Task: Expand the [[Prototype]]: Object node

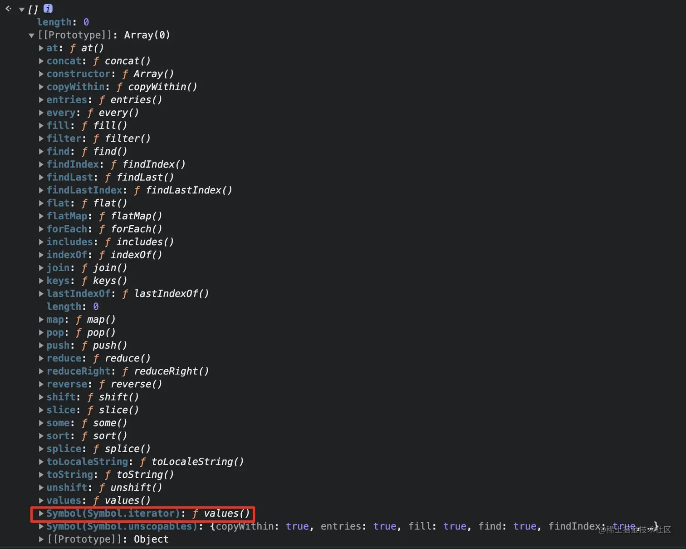Action: 41,539
